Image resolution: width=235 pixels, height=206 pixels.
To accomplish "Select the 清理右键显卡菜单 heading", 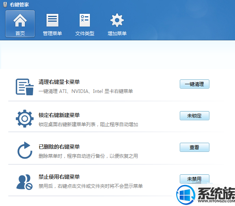I will [59, 82].
